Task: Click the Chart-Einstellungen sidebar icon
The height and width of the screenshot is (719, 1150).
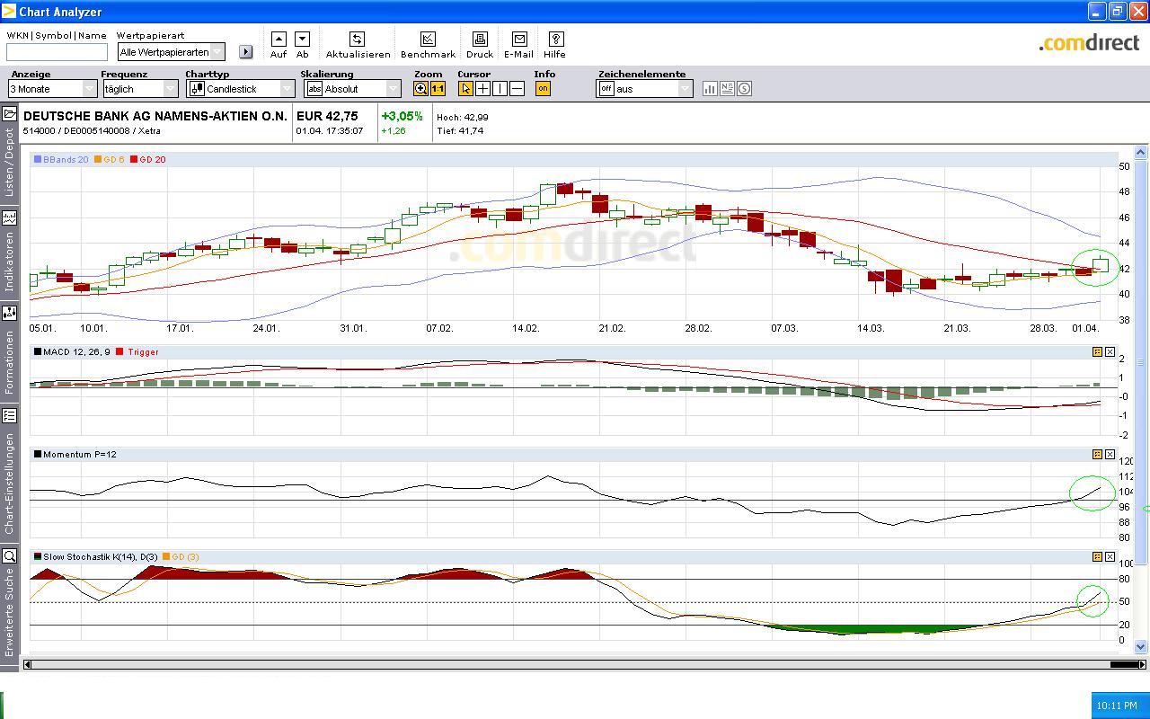Action: (9, 415)
